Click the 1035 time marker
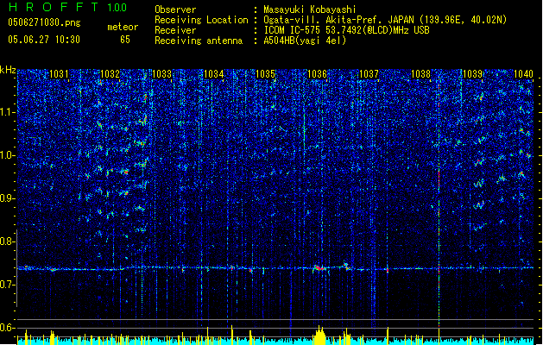The height and width of the screenshot is (345, 543). [265, 73]
